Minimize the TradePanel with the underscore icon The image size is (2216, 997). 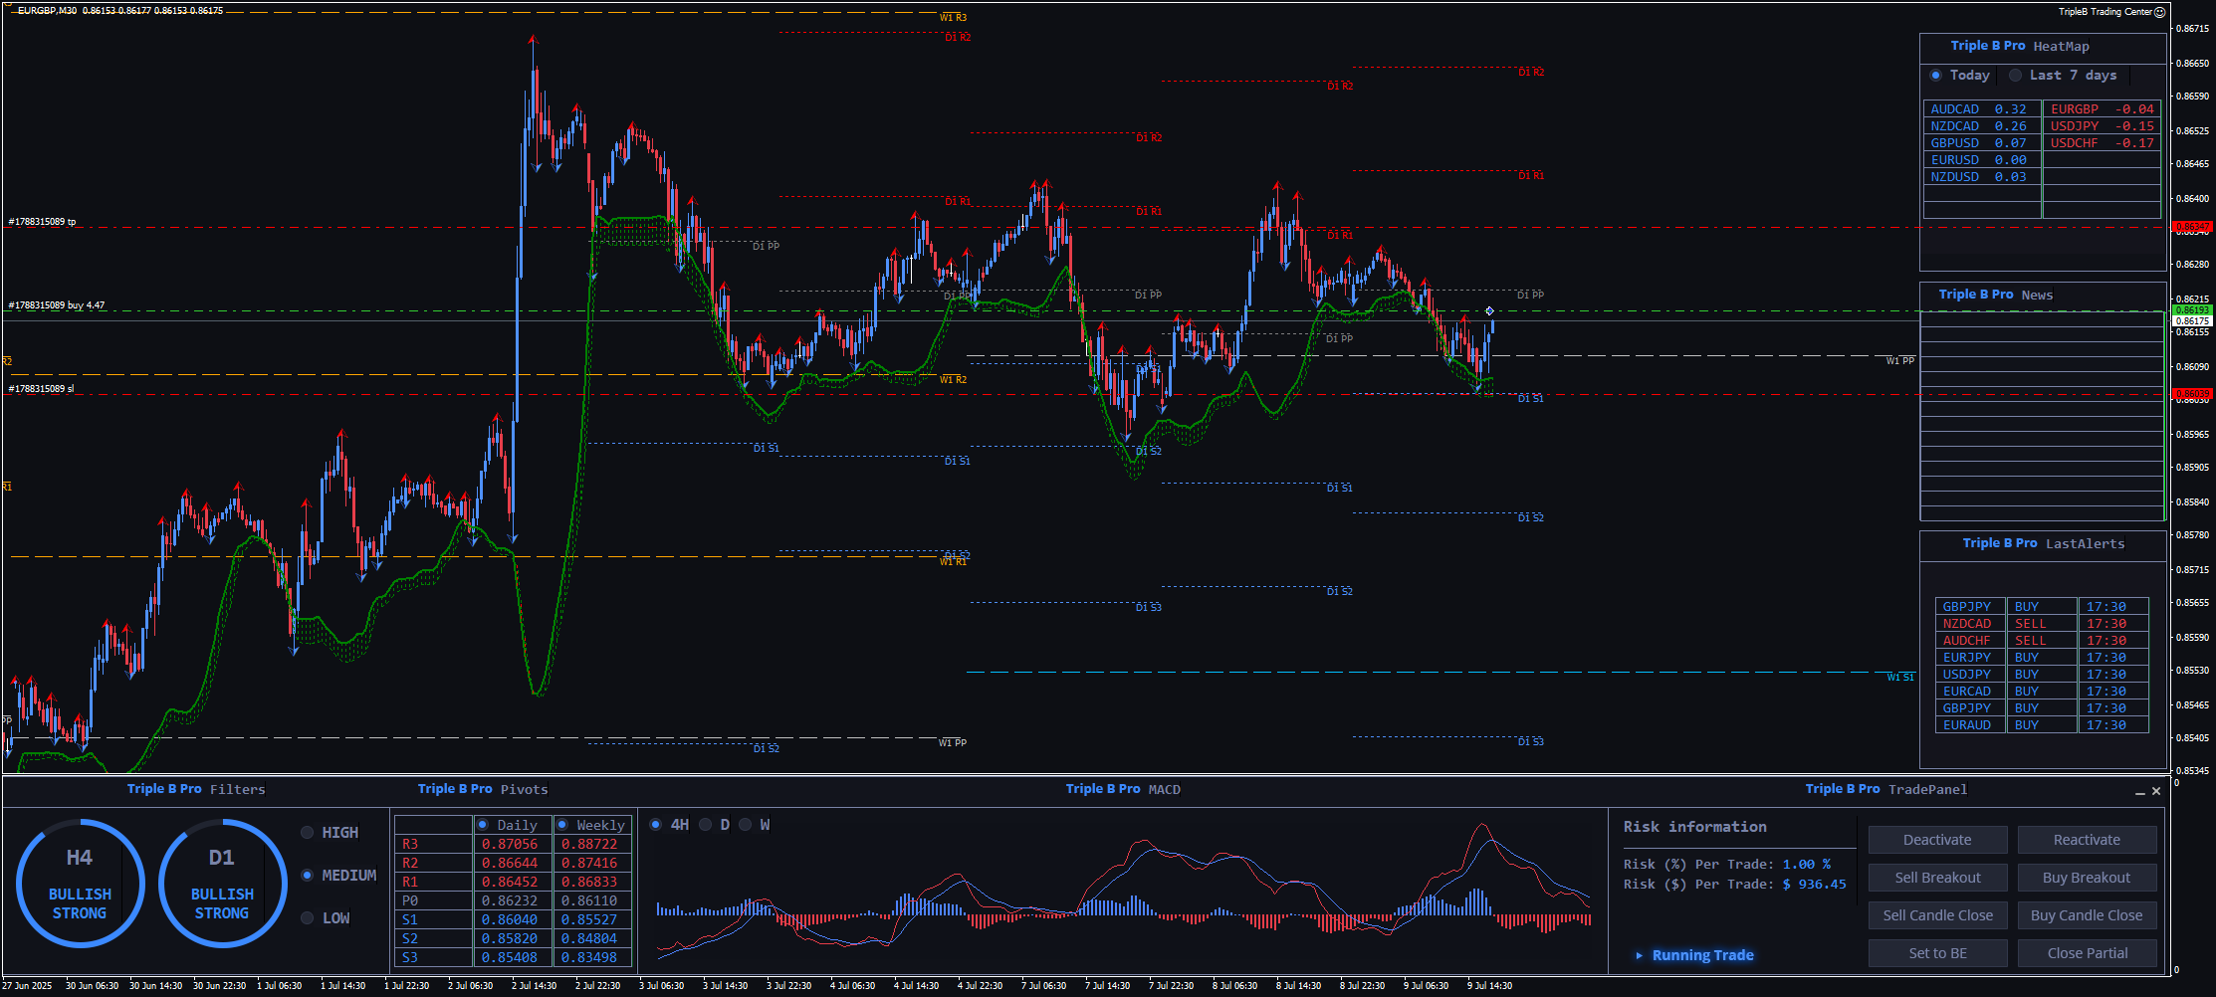point(2139,792)
